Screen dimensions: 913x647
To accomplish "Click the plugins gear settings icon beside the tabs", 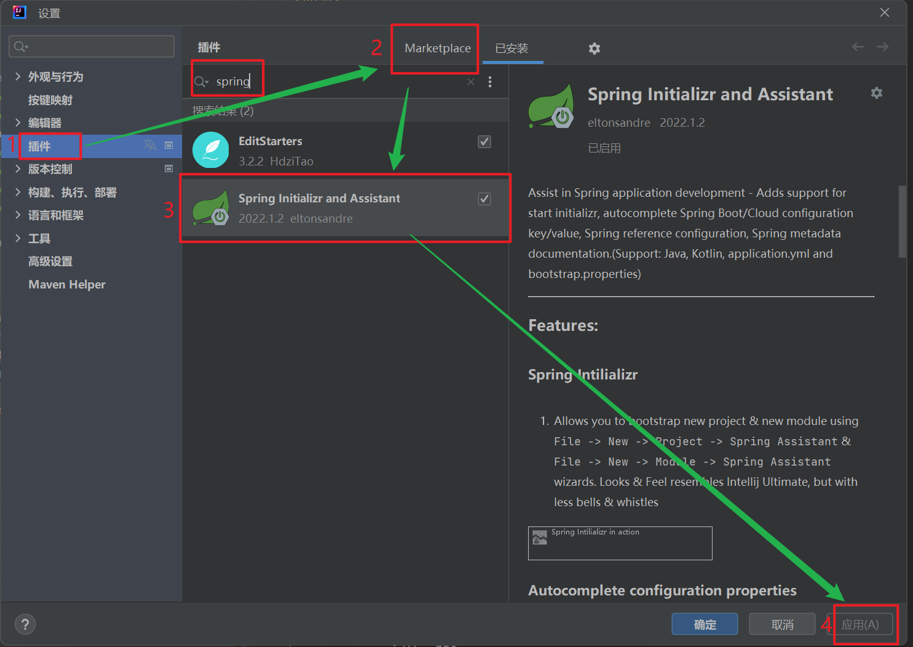I will (594, 49).
